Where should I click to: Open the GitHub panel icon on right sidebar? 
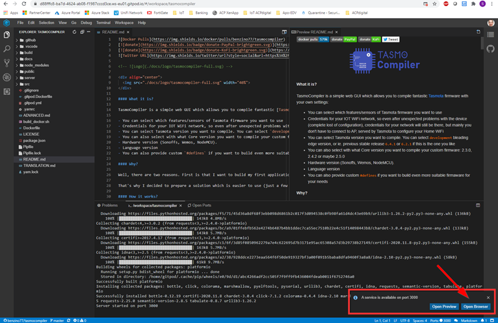(x=491, y=49)
